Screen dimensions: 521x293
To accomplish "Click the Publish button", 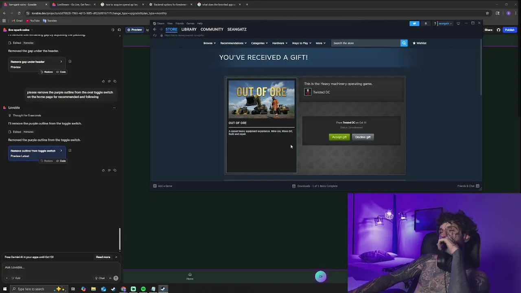I will pos(510,30).
